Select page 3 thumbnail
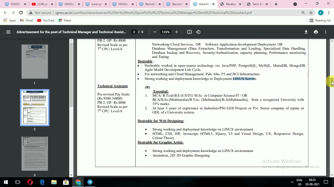The width and height of the screenshot is (334, 187). coord(35,153)
